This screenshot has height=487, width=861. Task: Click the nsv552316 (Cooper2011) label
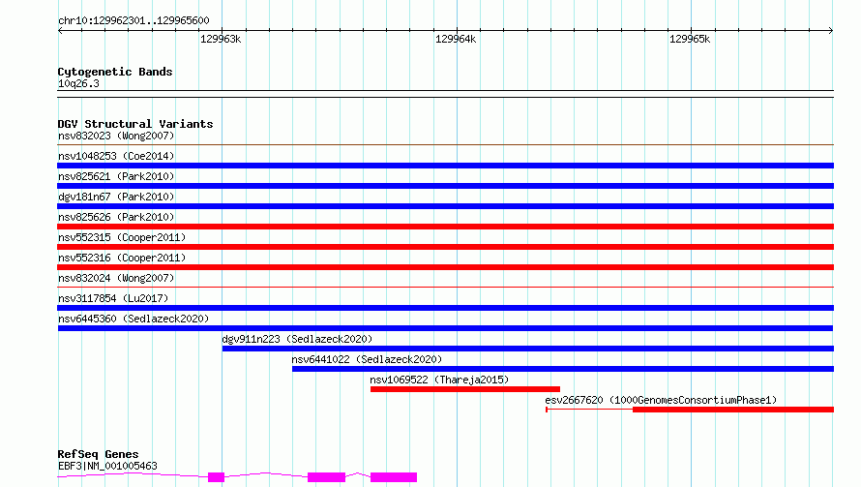coord(122,258)
